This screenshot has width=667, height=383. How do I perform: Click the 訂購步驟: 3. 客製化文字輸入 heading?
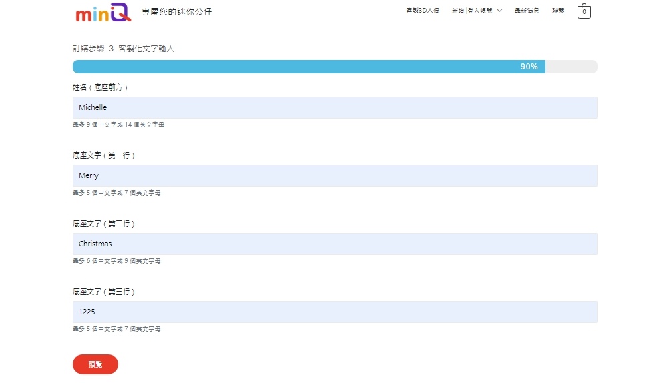tap(124, 49)
